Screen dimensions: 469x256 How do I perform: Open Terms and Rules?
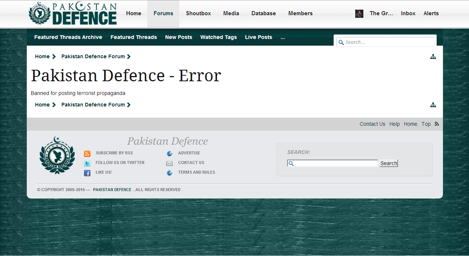point(196,172)
